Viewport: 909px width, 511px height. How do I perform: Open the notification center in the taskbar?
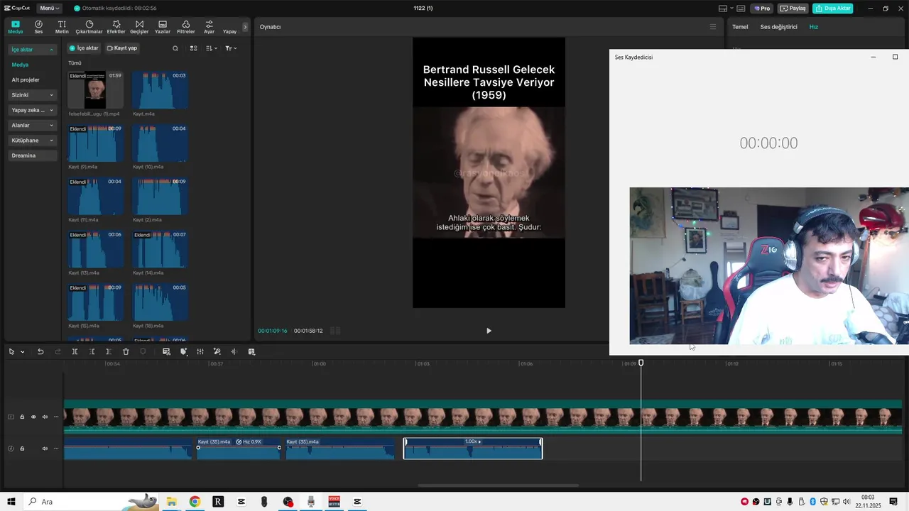click(893, 502)
